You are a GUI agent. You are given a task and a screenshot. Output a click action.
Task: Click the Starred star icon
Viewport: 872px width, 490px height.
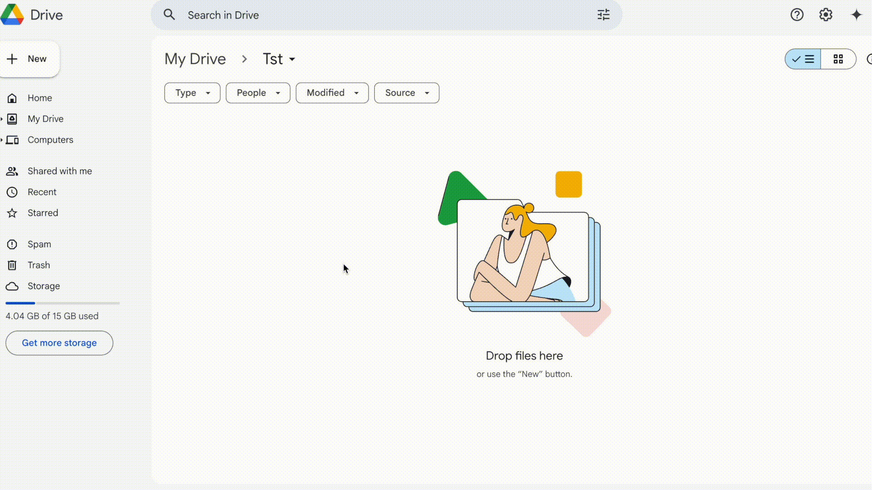[12, 213]
